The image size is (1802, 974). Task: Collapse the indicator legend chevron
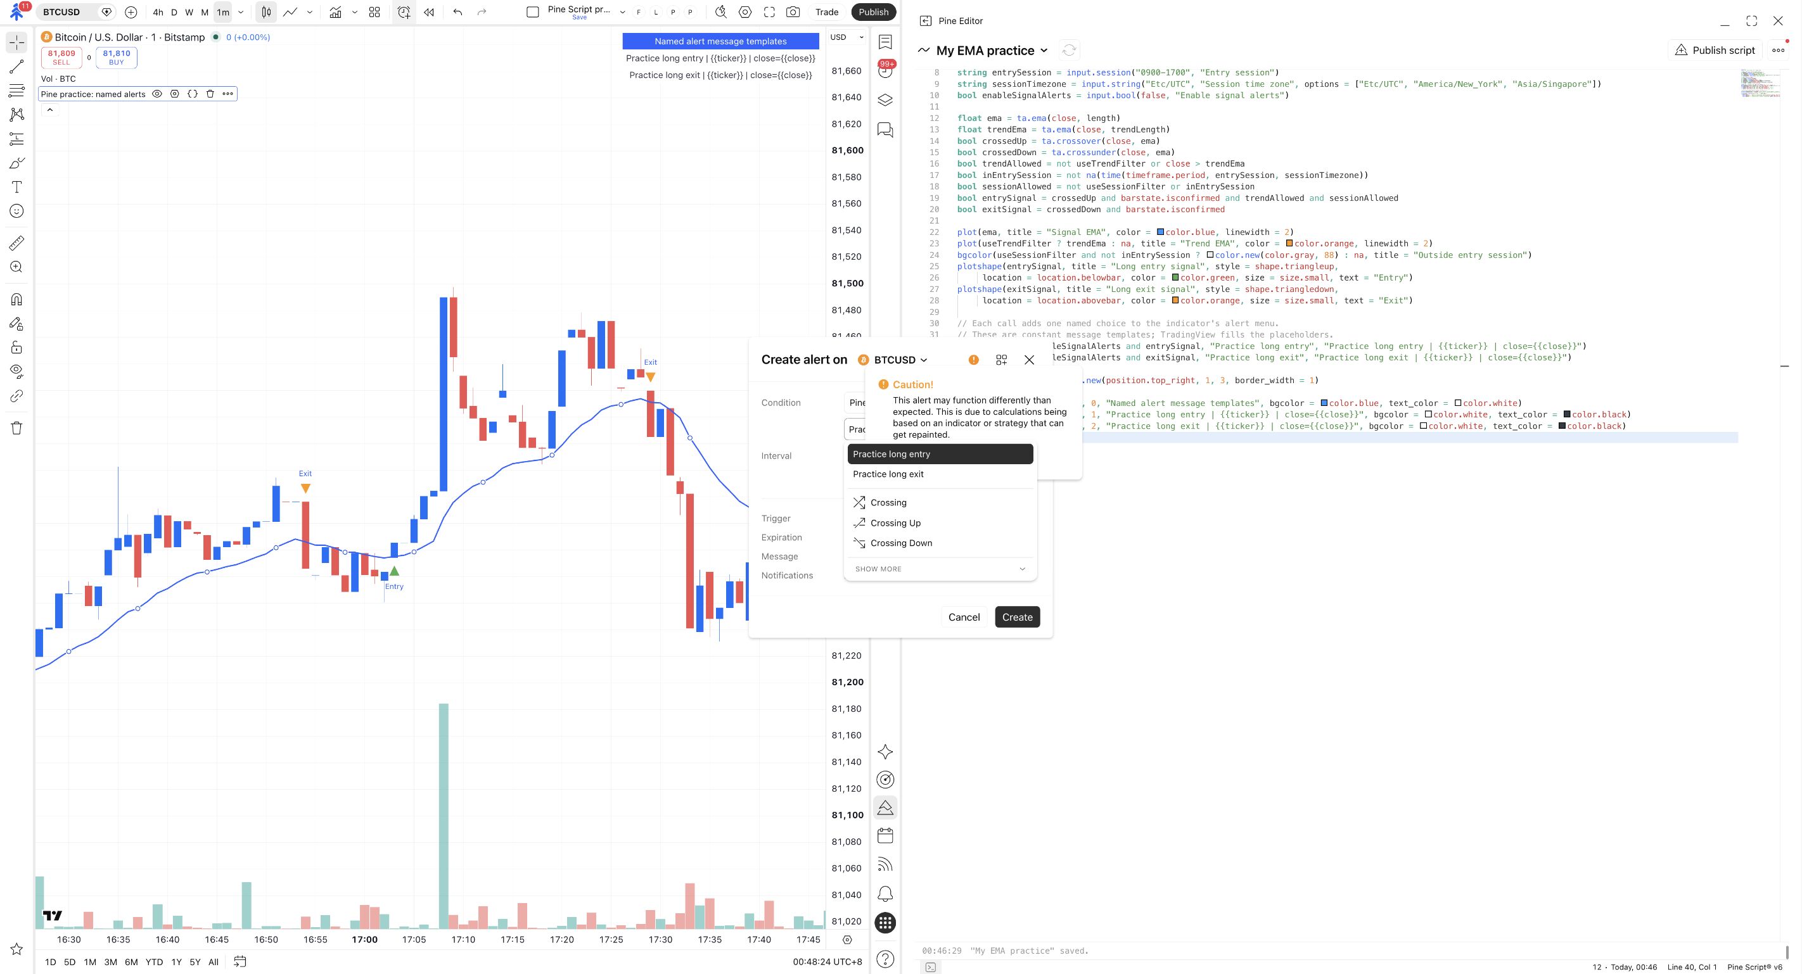[x=50, y=110]
